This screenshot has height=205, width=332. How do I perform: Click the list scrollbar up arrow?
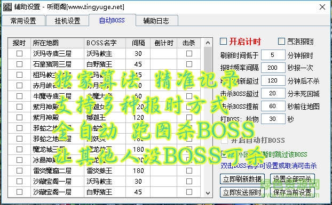click(x=208, y=43)
